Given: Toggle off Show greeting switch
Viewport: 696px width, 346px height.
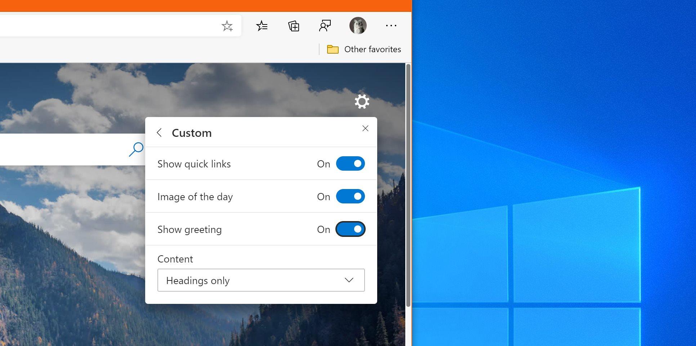Looking at the screenshot, I should [x=350, y=229].
